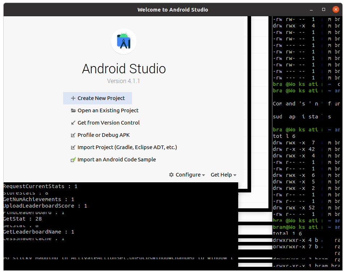Click the drw r-x -x 42 terminal row
This screenshot has width=346, height=274.
[307, 149]
